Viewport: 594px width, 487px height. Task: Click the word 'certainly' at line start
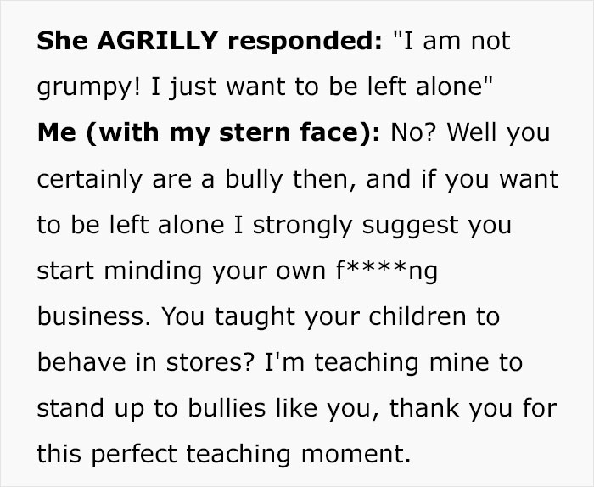pos(90,180)
